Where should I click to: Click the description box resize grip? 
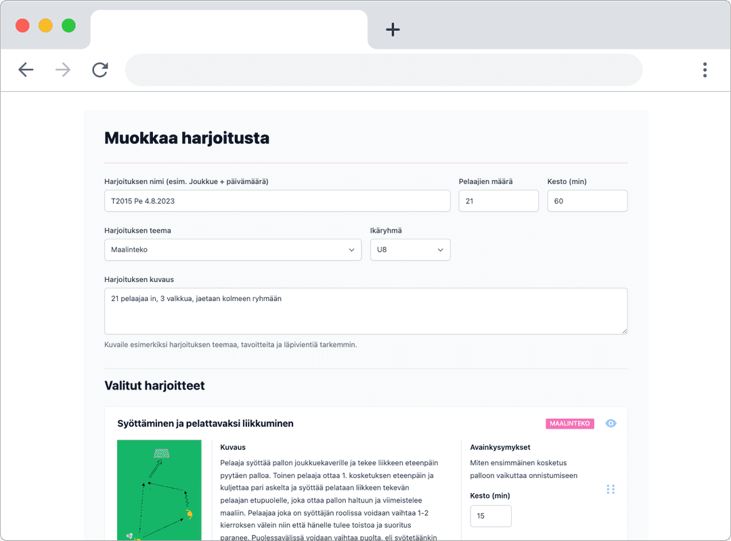[x=624, y=330]
